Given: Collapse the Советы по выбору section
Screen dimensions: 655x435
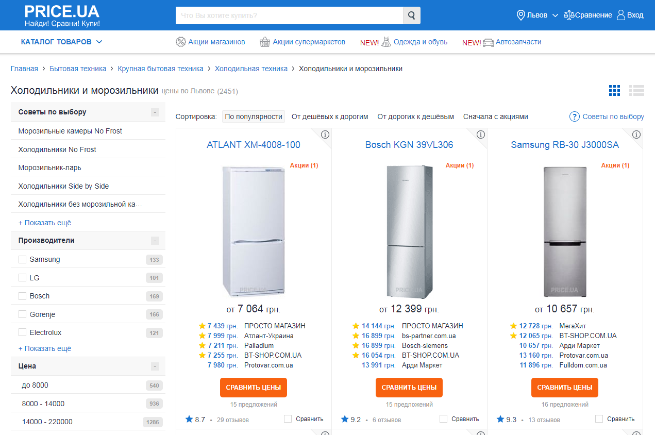Looking at the screenshot, I should (155, 112).
